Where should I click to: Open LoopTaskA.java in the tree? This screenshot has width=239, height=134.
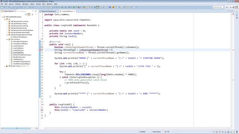coord(18,46)
